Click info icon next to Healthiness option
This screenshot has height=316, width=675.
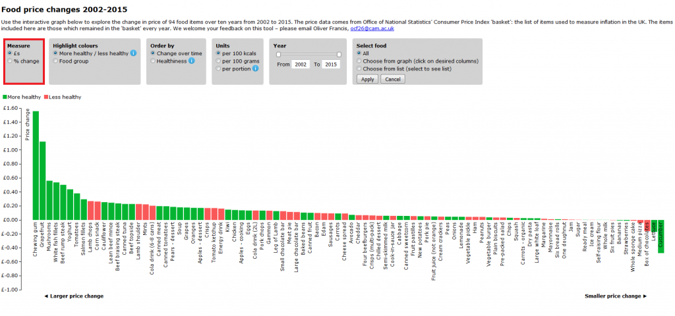(x=192, y=61)
